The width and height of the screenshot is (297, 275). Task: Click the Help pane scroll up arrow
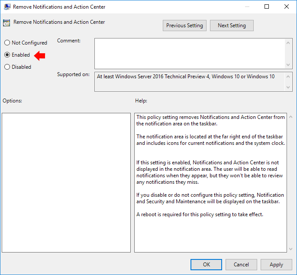291,117
